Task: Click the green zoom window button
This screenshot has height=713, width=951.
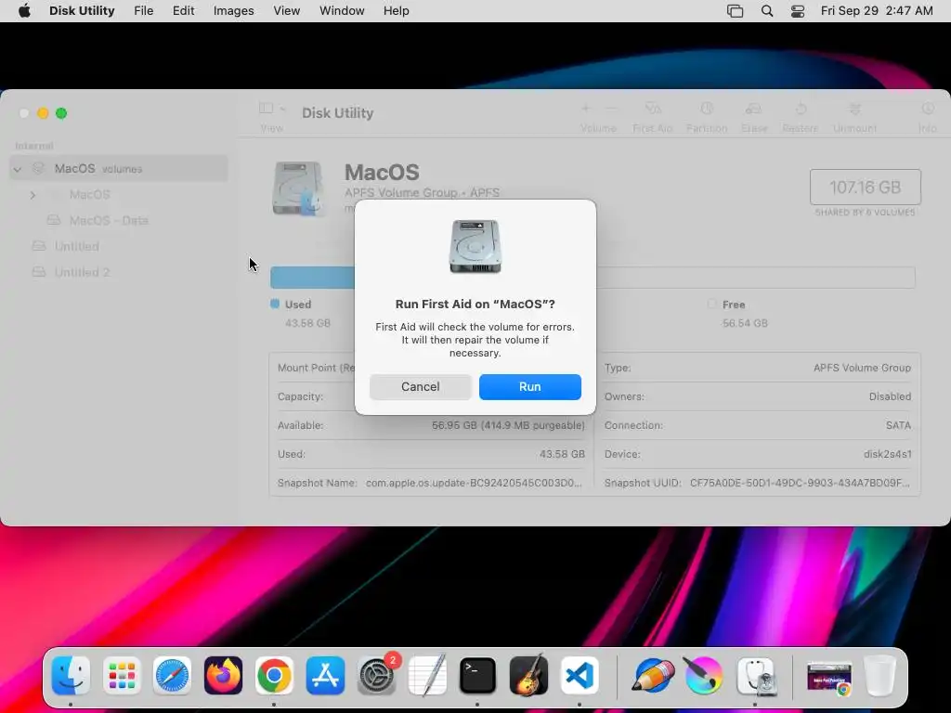Action: click(x=61, y=113)
